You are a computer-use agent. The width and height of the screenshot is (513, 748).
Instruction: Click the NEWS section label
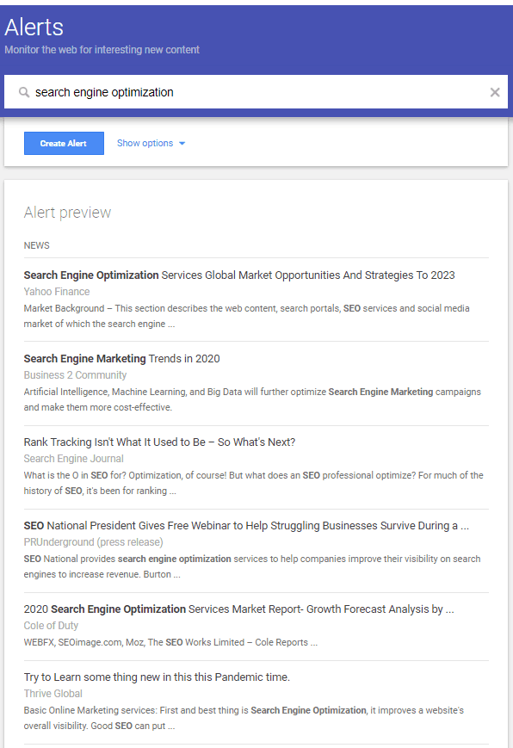(x=37, y=245)
